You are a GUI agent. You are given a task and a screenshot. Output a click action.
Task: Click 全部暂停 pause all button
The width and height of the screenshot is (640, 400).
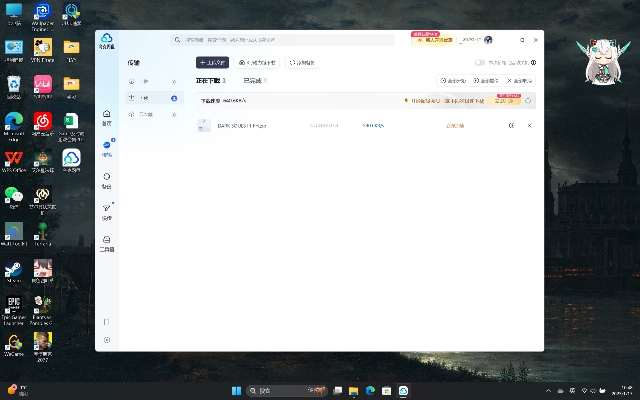[x=486, y=81]
